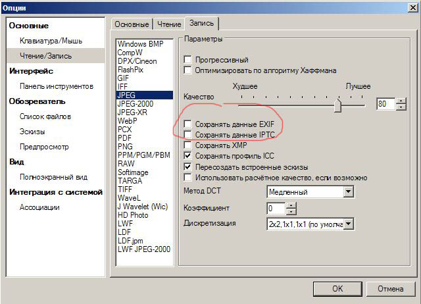
Task: Click the Качество value spinner arrows
Action: tap(401, 104)
